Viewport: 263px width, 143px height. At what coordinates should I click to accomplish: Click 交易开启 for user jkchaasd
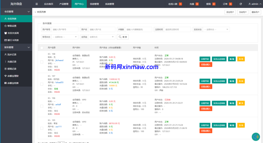pos(205,59)
